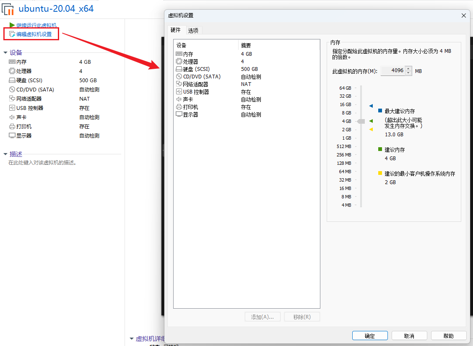
Task: Click printer icon in left device list
Action: coord(12,126)
